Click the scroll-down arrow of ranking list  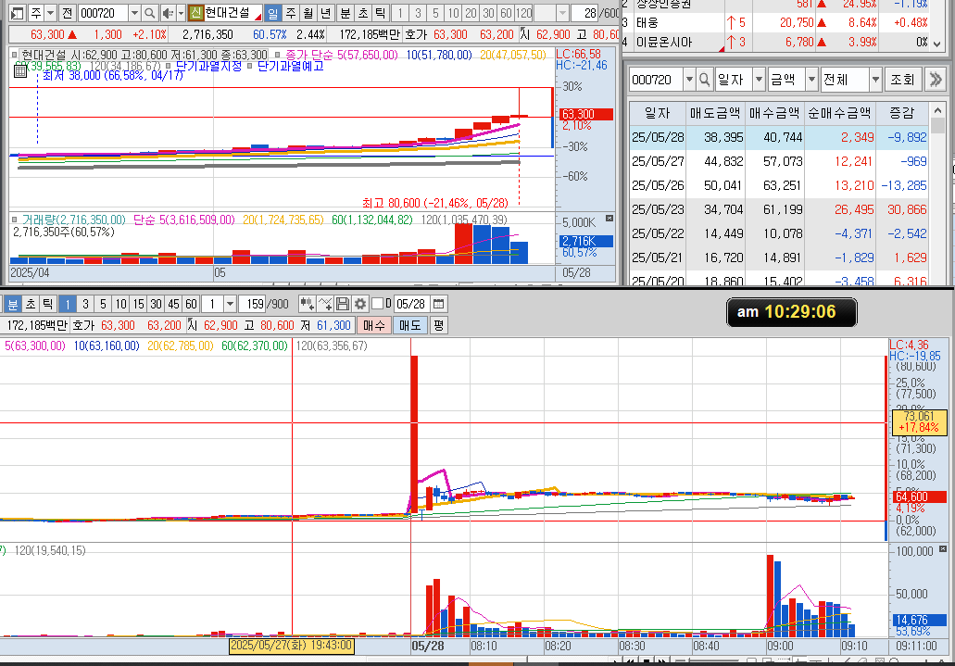pyautogui.click(x=937, y=44)
